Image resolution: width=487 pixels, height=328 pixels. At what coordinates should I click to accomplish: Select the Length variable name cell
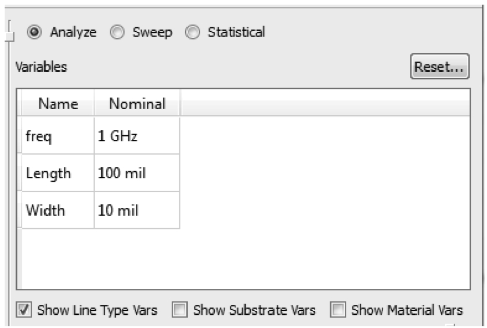click(x=58, y=173)
